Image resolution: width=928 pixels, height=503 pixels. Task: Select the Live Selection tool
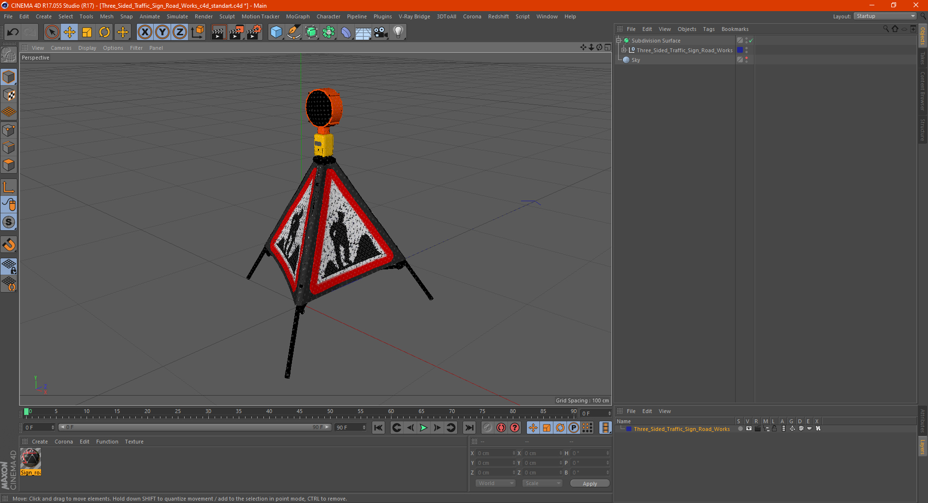pos(52,32)
